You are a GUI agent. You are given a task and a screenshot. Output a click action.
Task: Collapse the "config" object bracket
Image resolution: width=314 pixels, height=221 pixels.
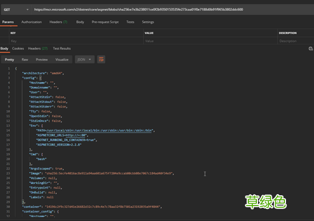coord(41,78)
